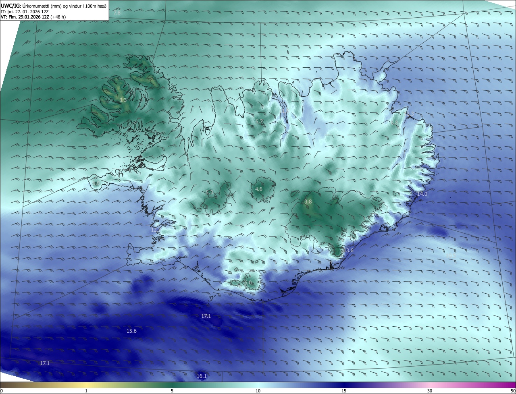The height and width of the screenshot is (394, 516).
Task: Click the 4.6 value label on the glacier
Action: (259, 189)
